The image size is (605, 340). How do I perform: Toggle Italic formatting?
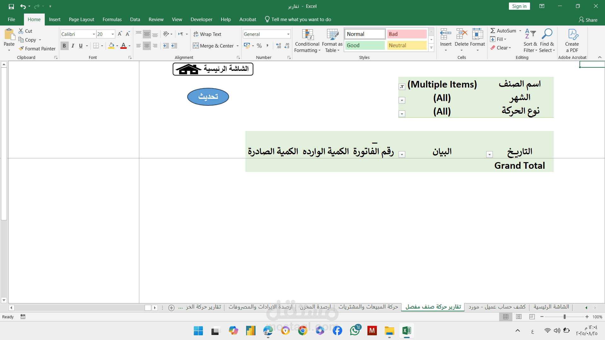pos(73,46)
